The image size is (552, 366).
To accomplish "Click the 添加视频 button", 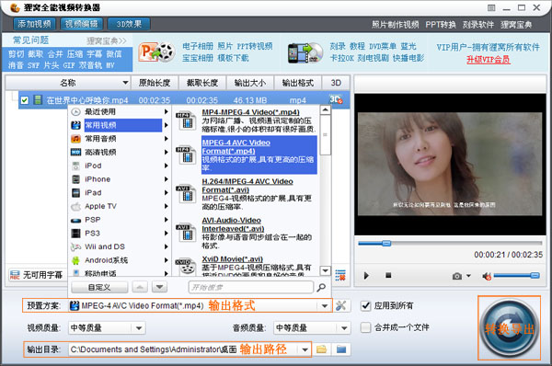I will pyautogui.click(x=35, y=24).
